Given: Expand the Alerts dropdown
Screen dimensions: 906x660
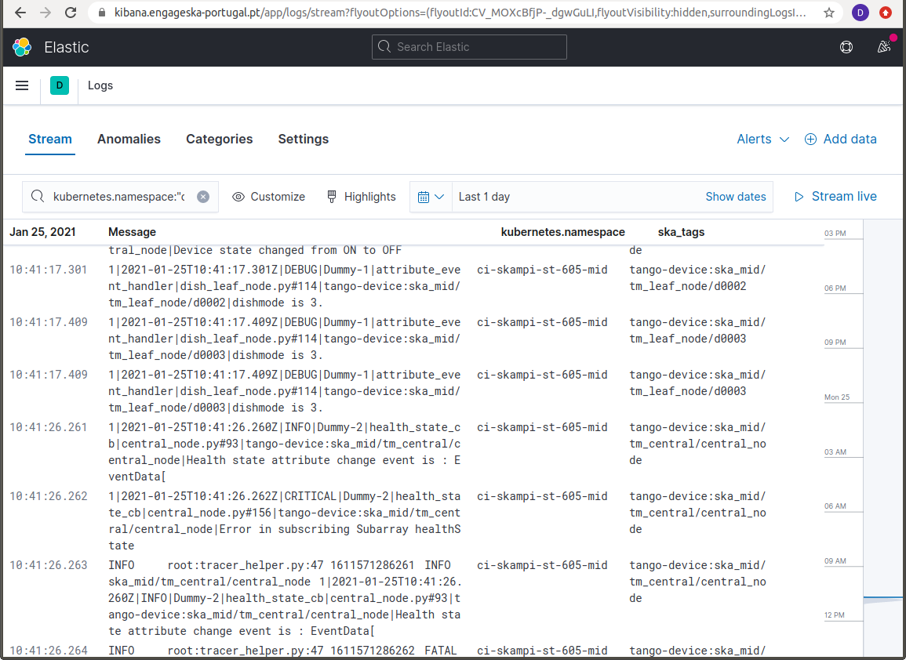Looking at the screenshot, I should pyautogui.click(x=762, y=140).
